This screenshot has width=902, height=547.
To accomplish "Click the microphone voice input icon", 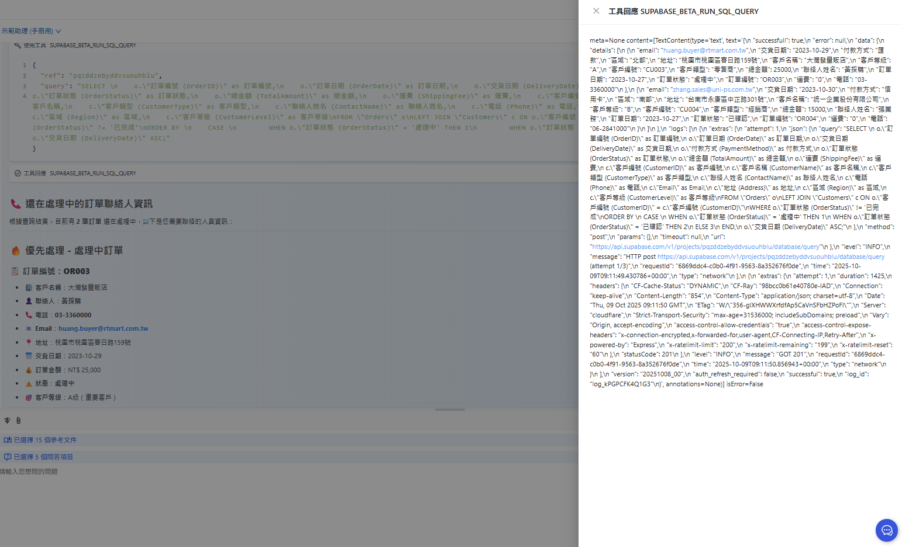I will point(7,420).
